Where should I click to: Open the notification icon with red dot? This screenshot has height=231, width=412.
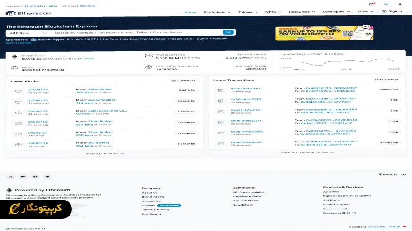[x=372, y=4]
